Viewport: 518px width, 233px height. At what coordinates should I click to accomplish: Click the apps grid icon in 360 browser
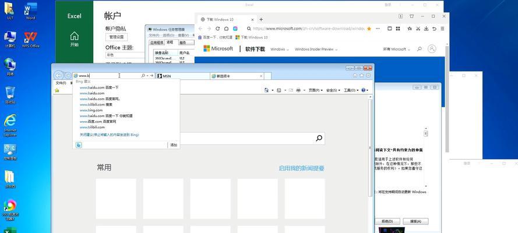tap(398, 29)
